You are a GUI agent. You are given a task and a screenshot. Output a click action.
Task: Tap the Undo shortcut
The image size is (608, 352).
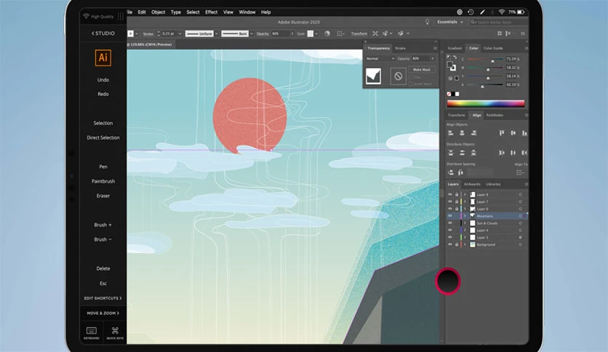point(103,80)
